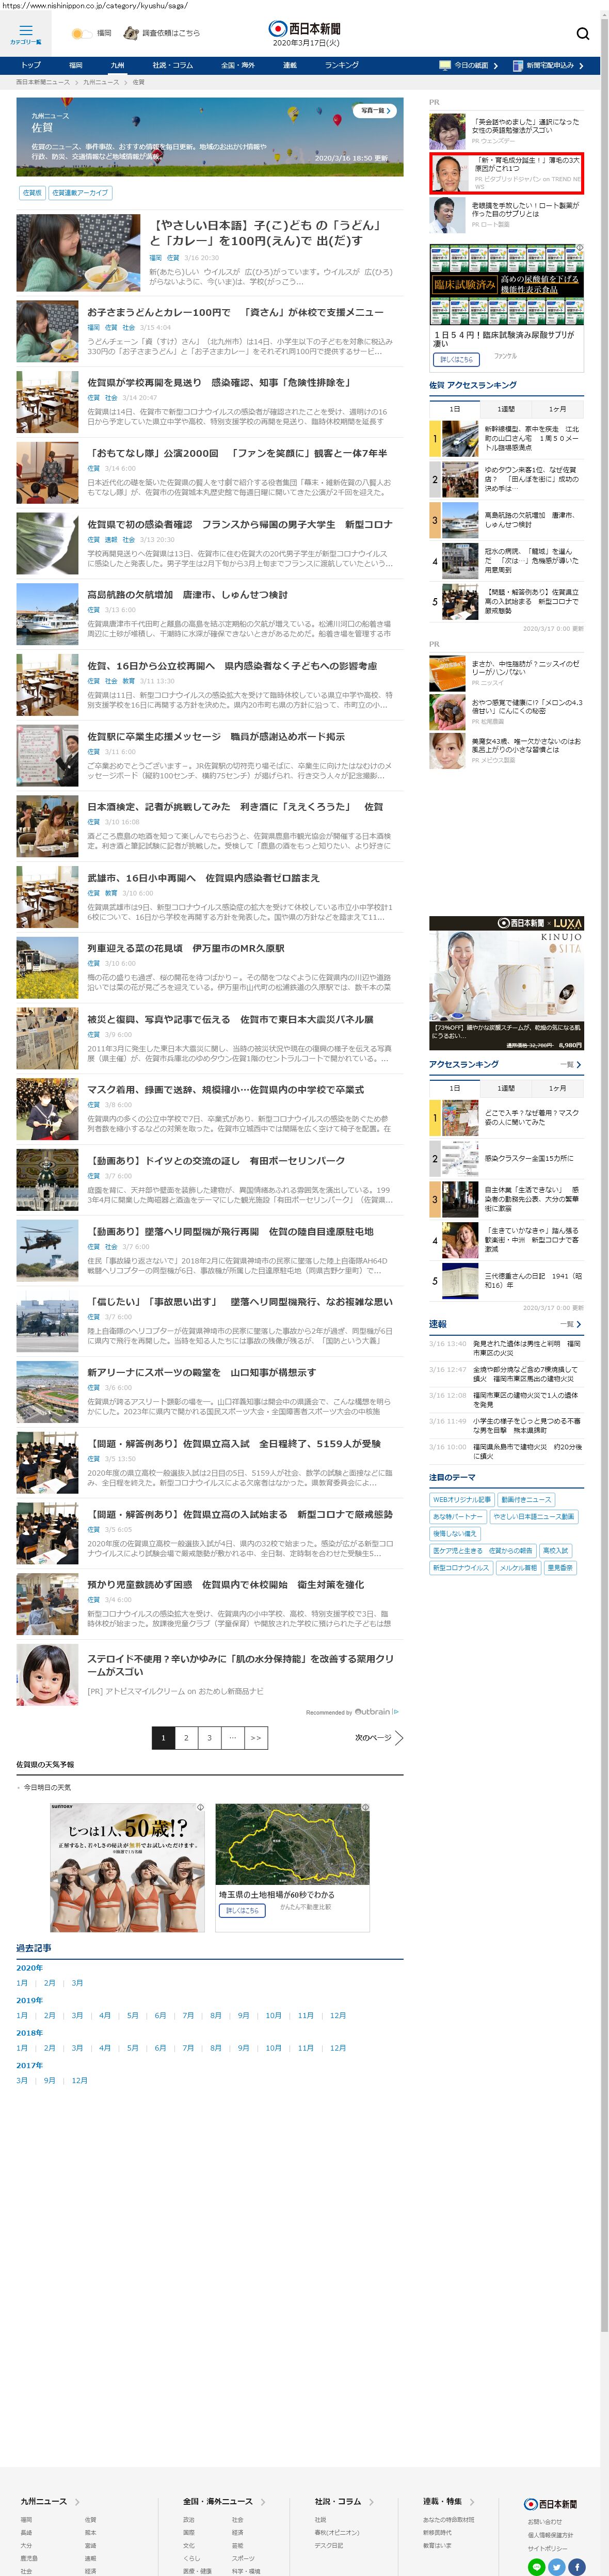This screenshot has height=2576, width=609.
Task: Open theme tag メルケル首相
Action: tap(518, 1567)
